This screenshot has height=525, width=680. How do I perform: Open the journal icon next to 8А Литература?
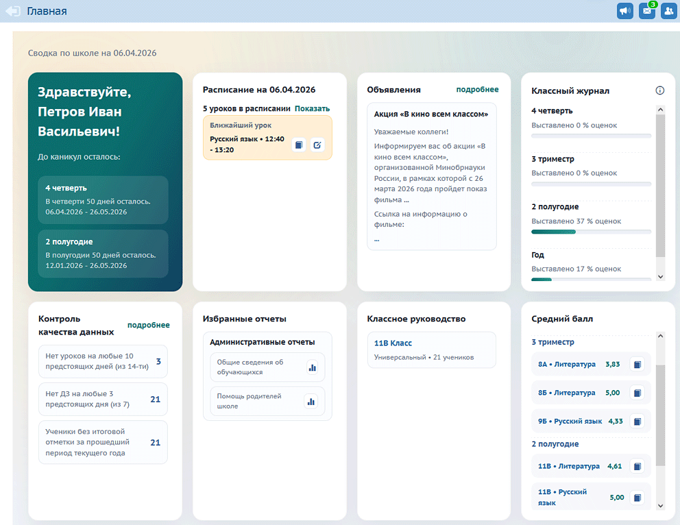(x=637, y=364)
